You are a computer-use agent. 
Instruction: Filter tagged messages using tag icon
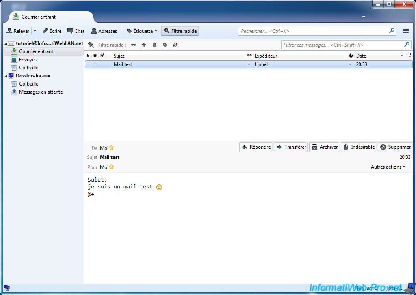tap(165, 45)
